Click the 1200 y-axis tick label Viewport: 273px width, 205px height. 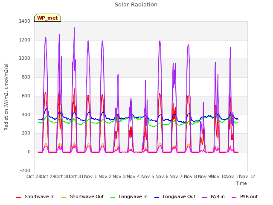[x=25, y=40]
